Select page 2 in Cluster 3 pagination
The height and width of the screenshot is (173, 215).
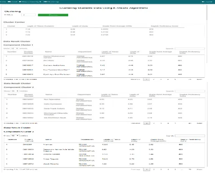(x=154, y=169)
